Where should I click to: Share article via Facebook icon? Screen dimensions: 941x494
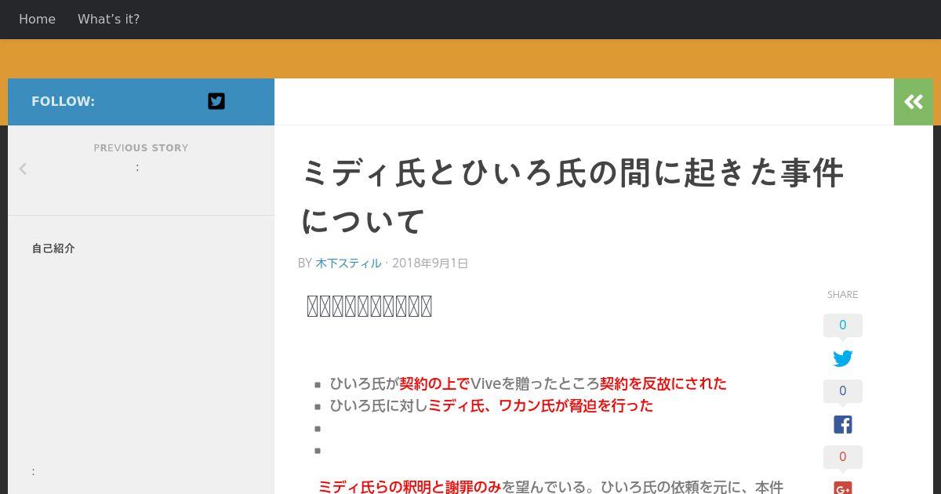point(843,424)
